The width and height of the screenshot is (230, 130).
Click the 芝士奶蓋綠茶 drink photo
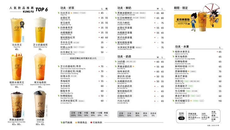[40, 30]
